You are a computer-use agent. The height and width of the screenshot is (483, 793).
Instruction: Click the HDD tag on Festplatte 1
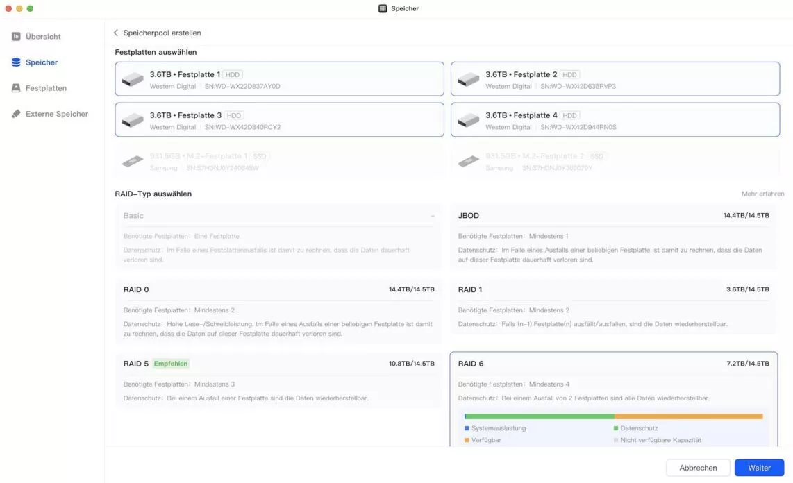tap(233, 74)
